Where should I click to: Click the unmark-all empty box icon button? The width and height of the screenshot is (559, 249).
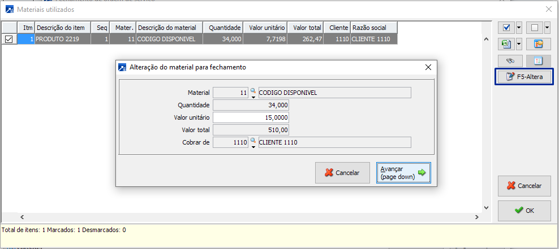point(535,28)
